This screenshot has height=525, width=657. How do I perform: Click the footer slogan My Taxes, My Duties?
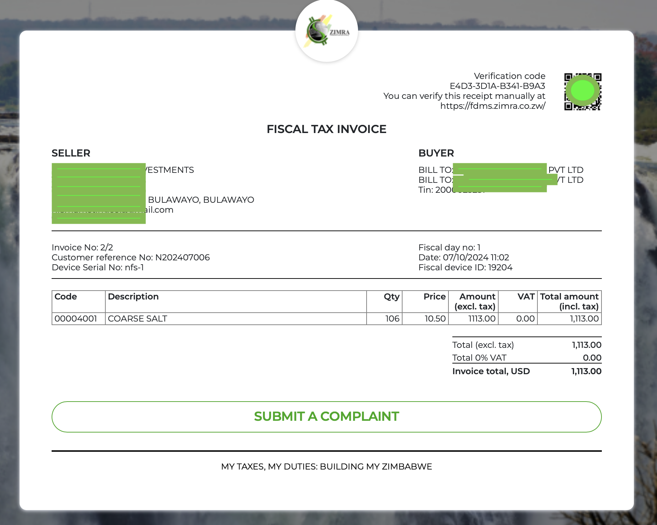point(327,467)
